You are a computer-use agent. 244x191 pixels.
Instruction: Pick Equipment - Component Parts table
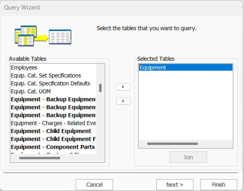tap(53, 147)
